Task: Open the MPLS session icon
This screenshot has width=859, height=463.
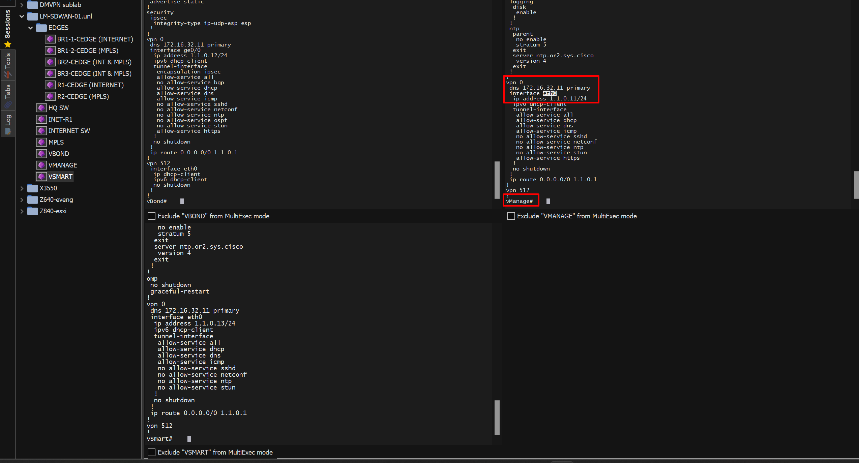Action: 41,142
